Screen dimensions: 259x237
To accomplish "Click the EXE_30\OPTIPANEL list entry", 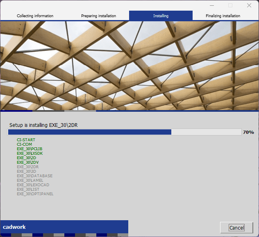I will click(x=35, y=194).
